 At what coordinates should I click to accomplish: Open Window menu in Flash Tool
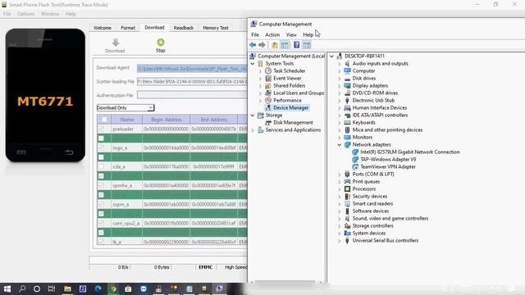50,14
